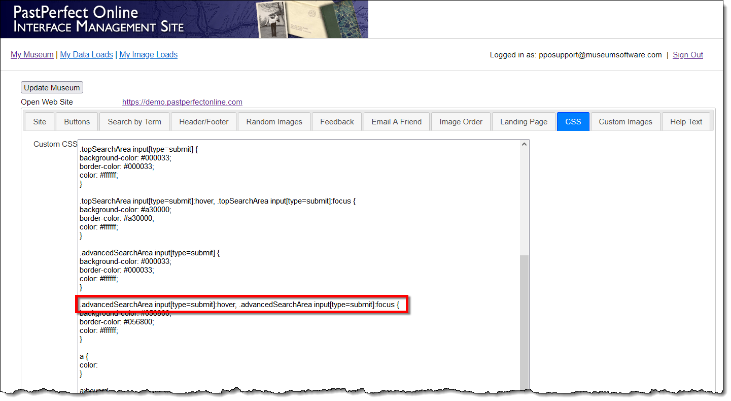
Task: Switch to the Buttons tab
Action: point(77,122)
